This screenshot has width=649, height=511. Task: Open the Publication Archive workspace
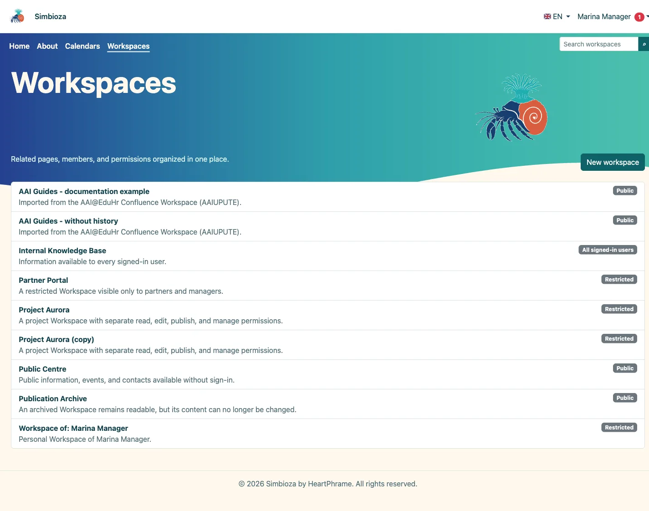[x=53, y=399]
